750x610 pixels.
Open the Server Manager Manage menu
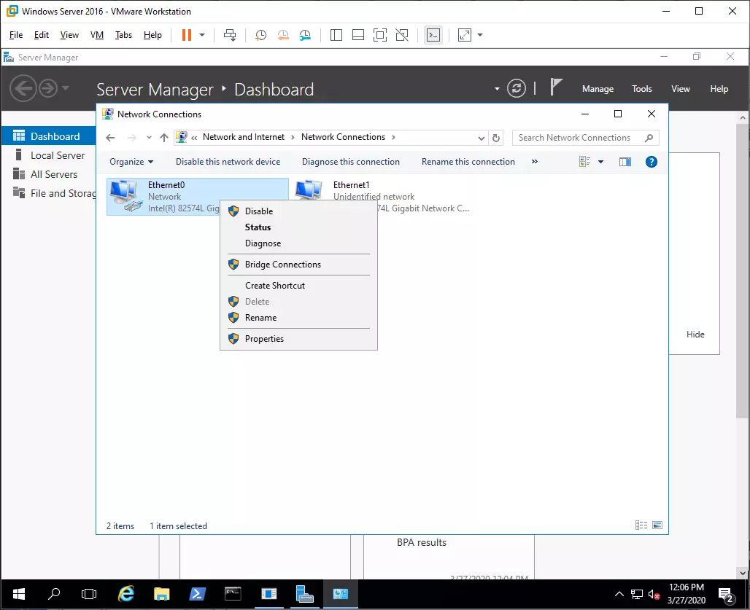point(598,89)
